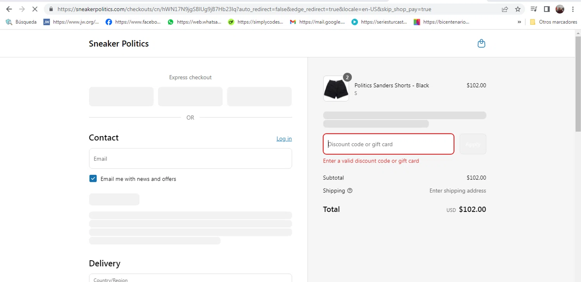Click the middle express checkout placeholder button
Image resolution: width=581 pixels, height=282 pixels.
tap(190, 96)
